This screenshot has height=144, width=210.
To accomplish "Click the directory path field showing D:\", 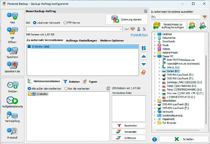I will point(176,17).
